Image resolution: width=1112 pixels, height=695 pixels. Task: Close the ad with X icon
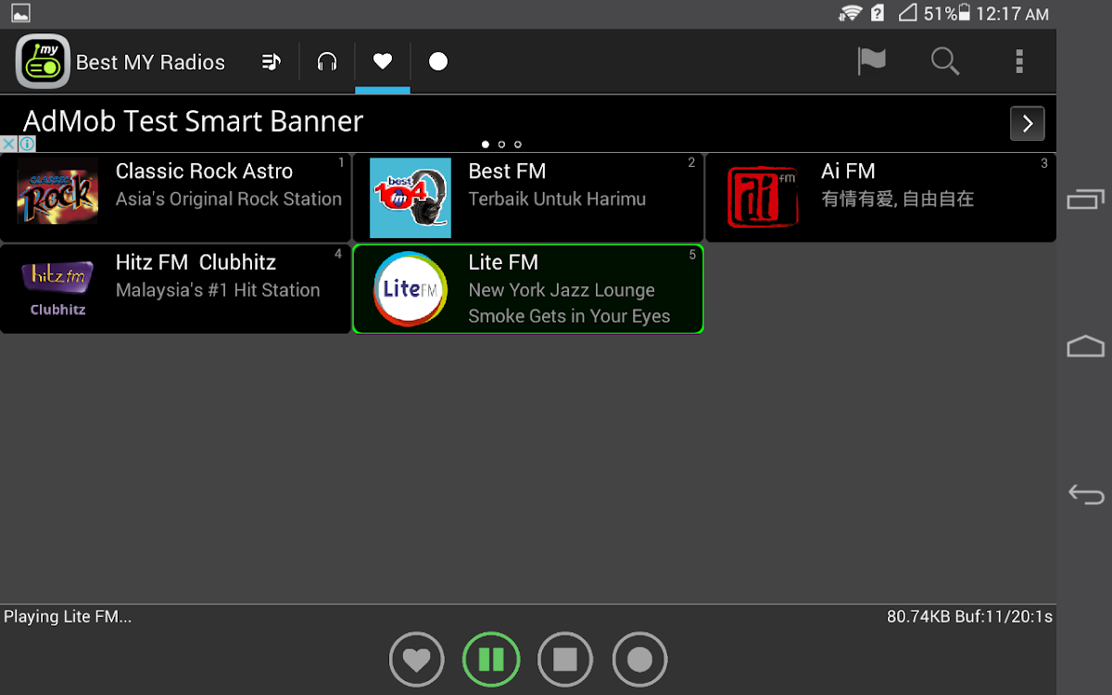(8, 145)
